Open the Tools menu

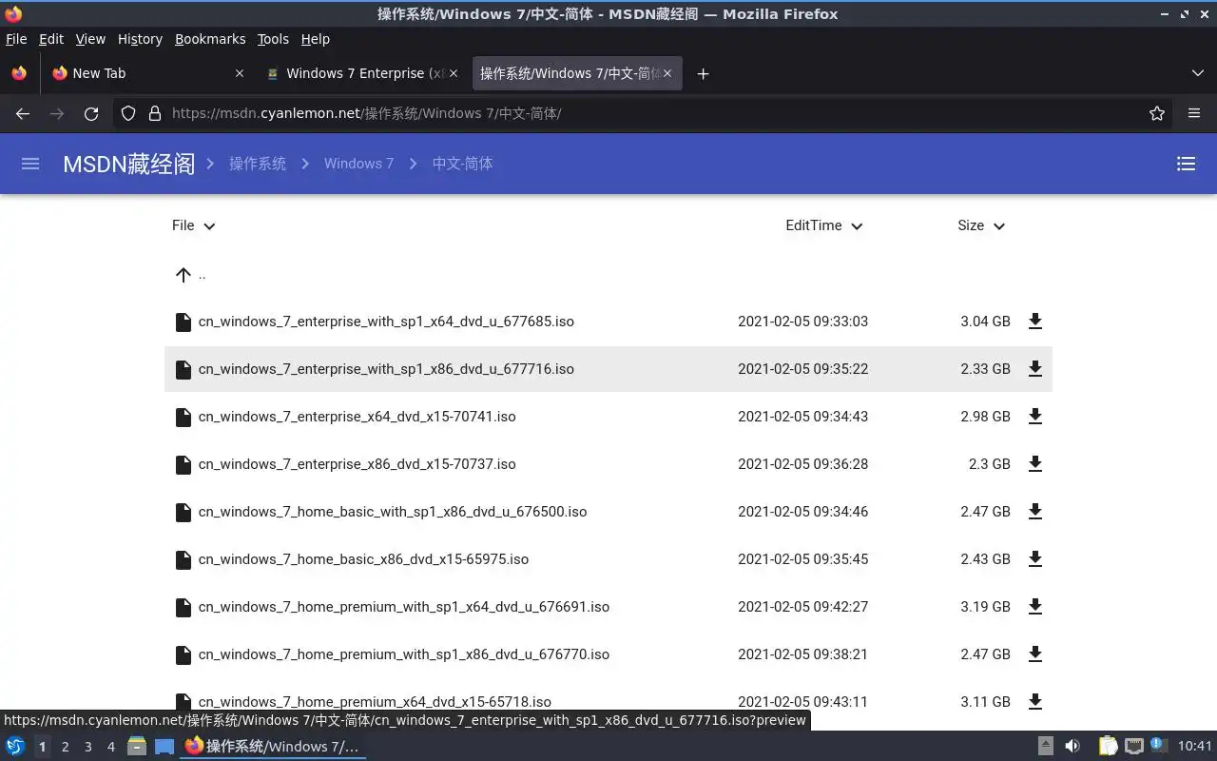273,39
